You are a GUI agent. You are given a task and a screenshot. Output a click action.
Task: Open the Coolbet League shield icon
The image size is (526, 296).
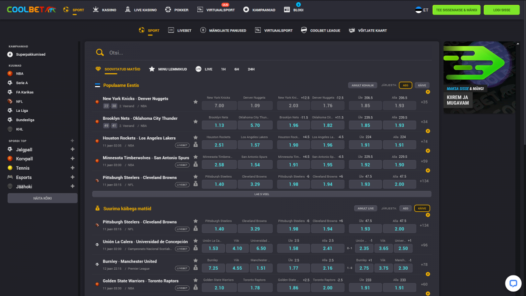point(304,30)
